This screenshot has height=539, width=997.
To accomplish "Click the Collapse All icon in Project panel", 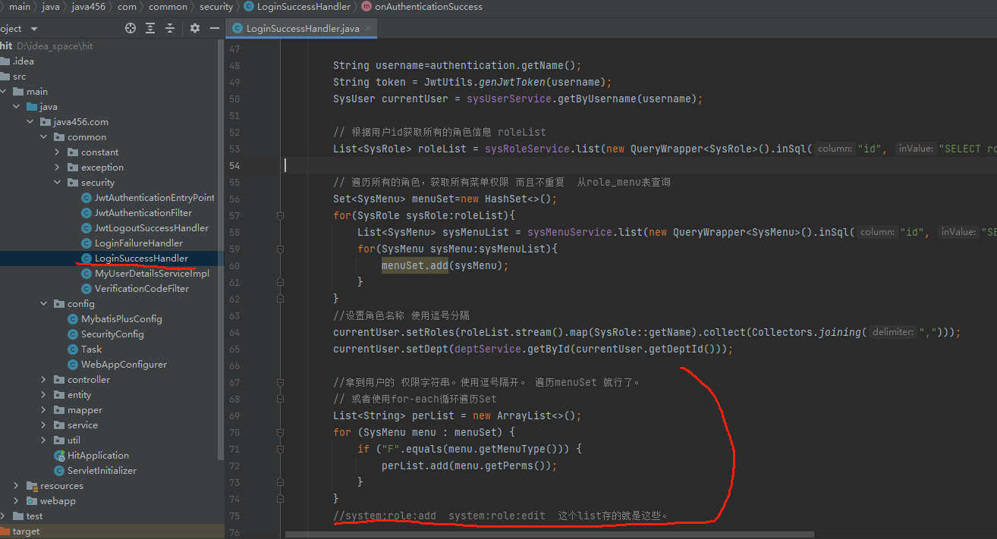I will click(x=170, y=28).
